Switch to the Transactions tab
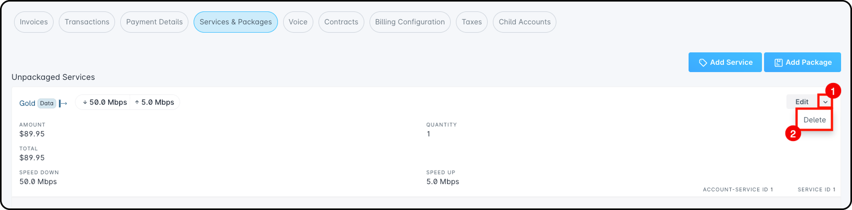 (x=87, y=22)
